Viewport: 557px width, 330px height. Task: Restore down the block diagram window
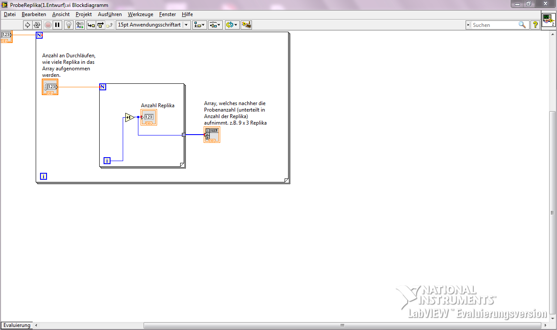click(528, 4)
